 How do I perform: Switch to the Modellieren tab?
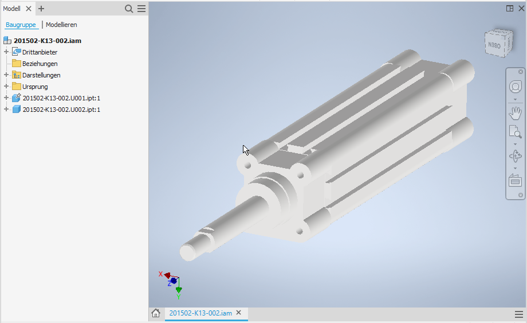click(x=61, y=25)
